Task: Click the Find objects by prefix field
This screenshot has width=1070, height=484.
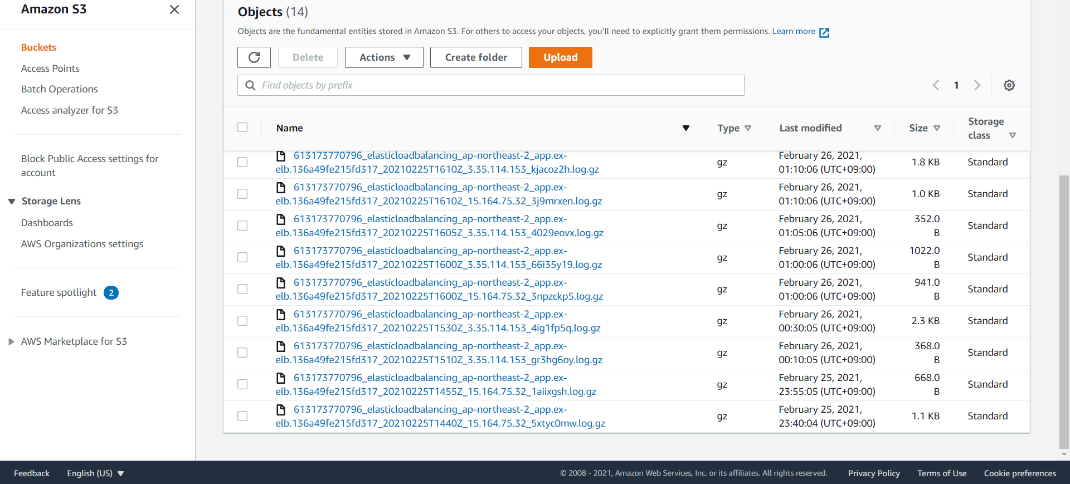Action: [x=491, y=85]
